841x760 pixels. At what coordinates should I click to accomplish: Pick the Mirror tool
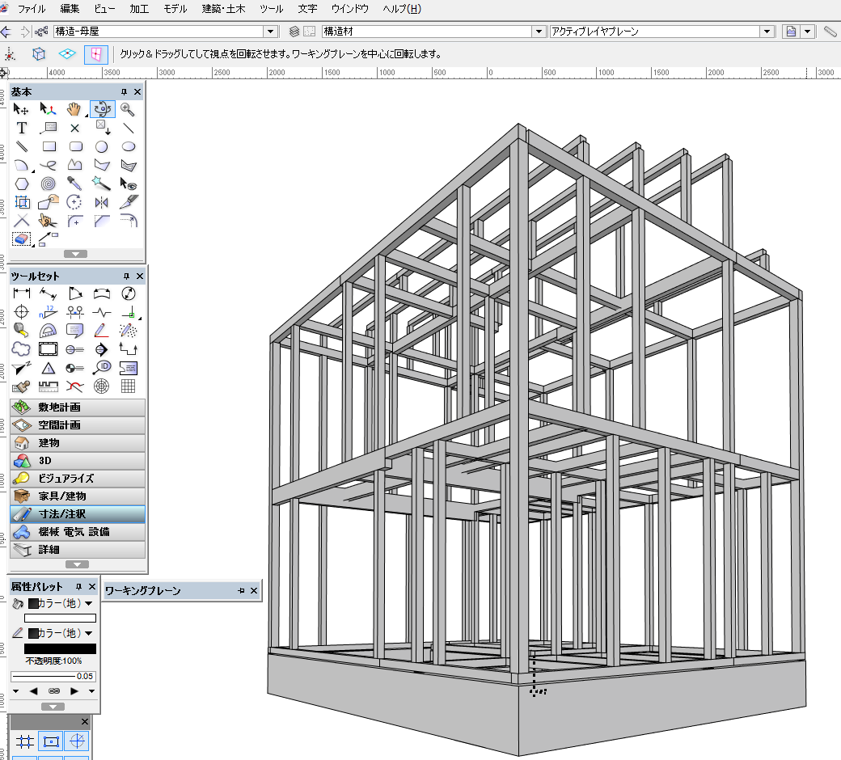tap(101, 202)
